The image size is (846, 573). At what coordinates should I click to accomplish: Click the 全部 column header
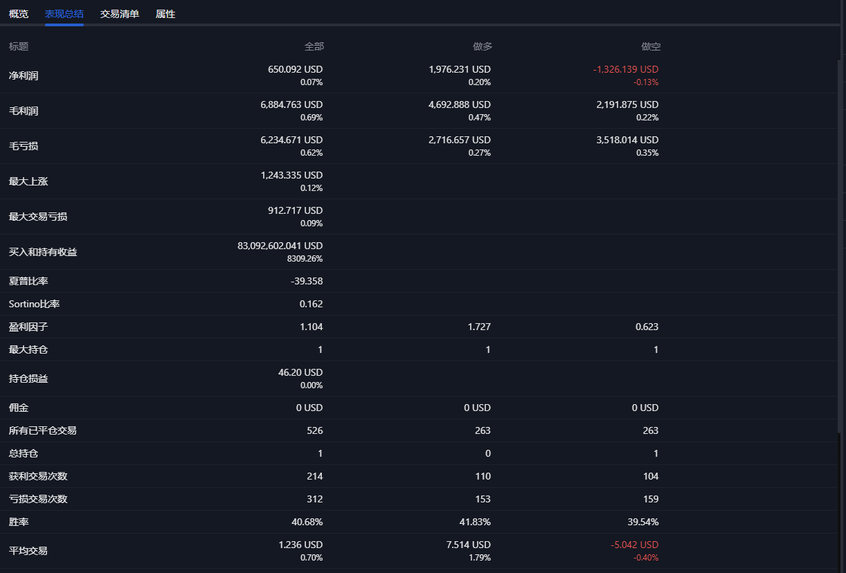click(x=314, y=46)
